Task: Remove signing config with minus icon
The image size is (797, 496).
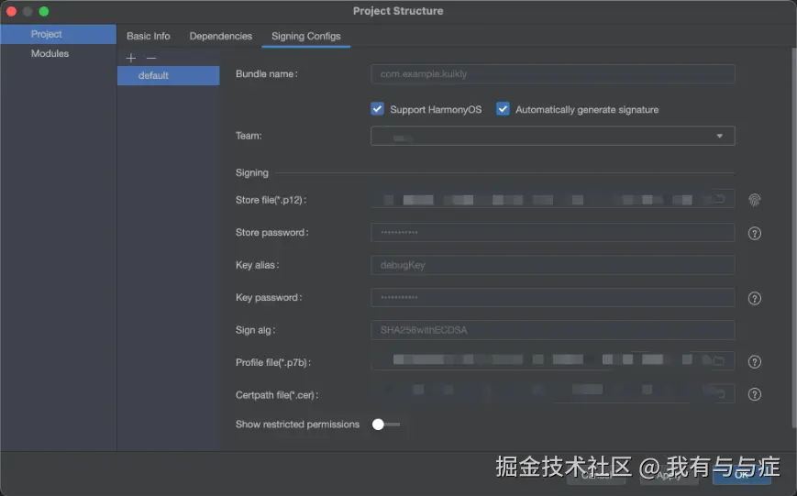Action: (x=151, y=58)
